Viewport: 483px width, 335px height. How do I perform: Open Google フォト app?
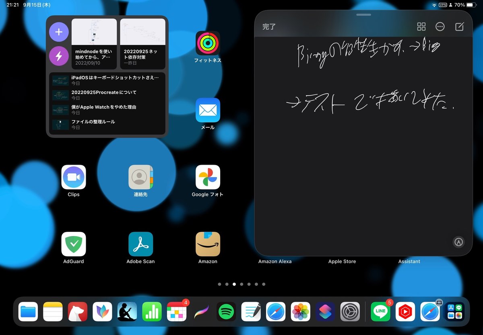coord(208,177)
